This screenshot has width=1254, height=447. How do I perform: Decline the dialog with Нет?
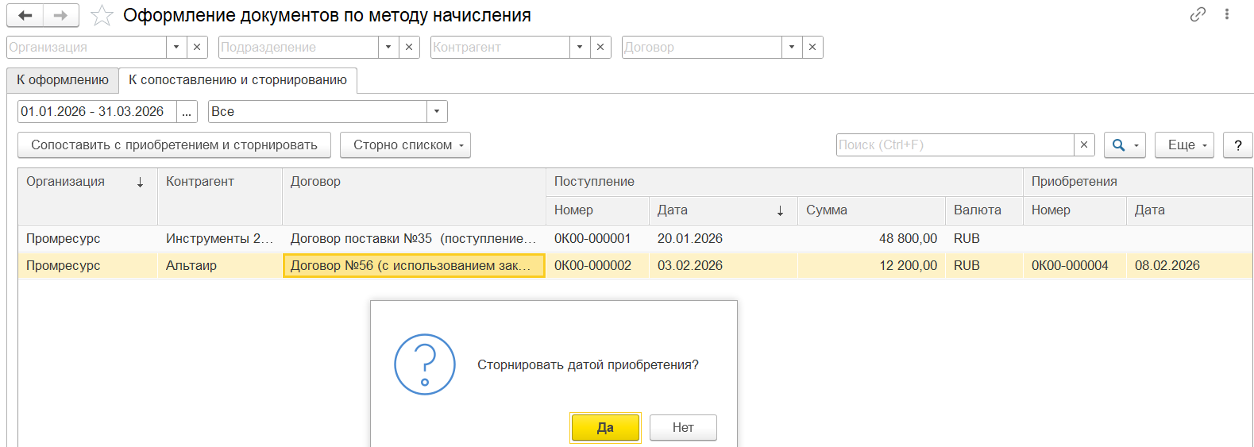tap(683, 427)
